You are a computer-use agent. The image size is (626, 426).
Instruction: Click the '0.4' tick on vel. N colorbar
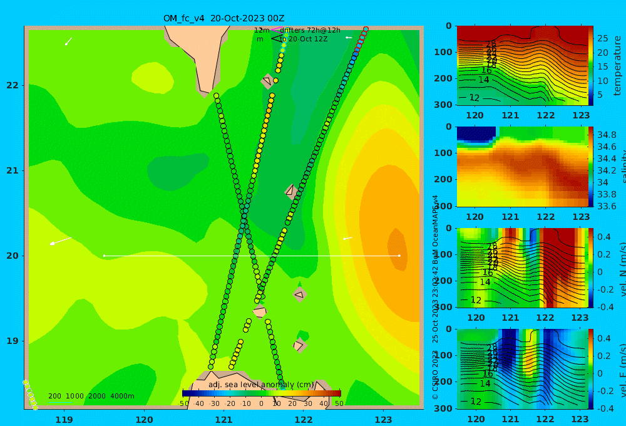[604, 237]
